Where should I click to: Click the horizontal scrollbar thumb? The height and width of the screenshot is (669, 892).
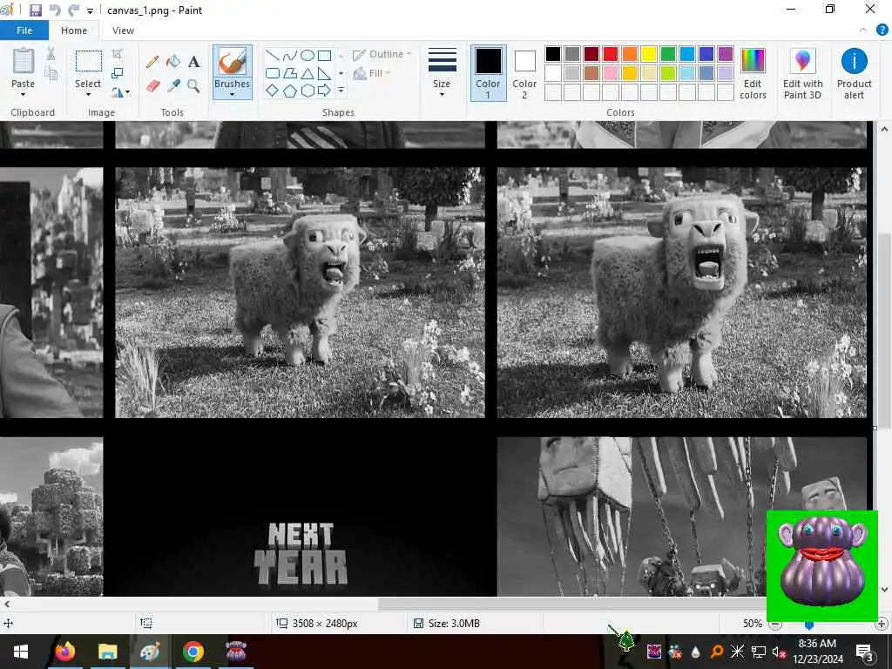click(571, 605)
